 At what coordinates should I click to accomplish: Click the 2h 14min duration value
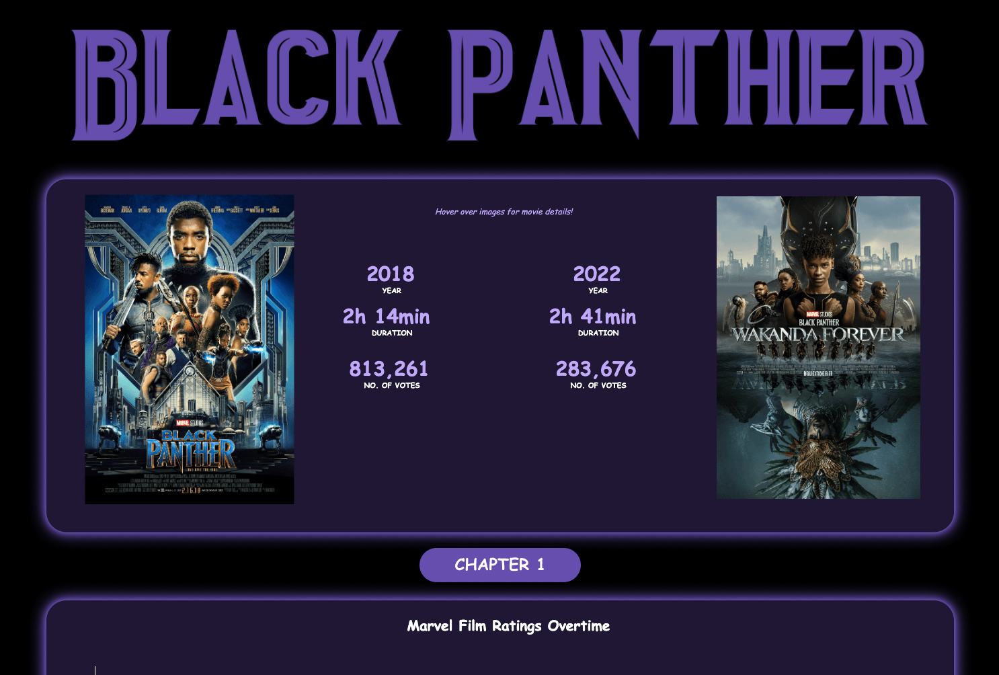pyautogui.click(x=387, y=317)
